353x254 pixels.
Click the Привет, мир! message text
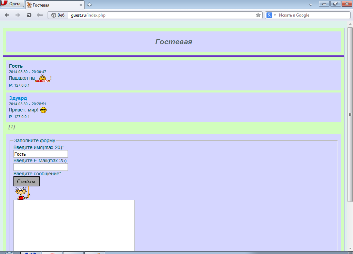tap(24, 110)
